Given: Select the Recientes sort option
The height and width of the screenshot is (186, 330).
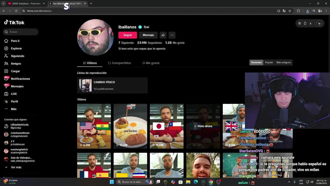Looking at the screenshot, I should 256,63.
